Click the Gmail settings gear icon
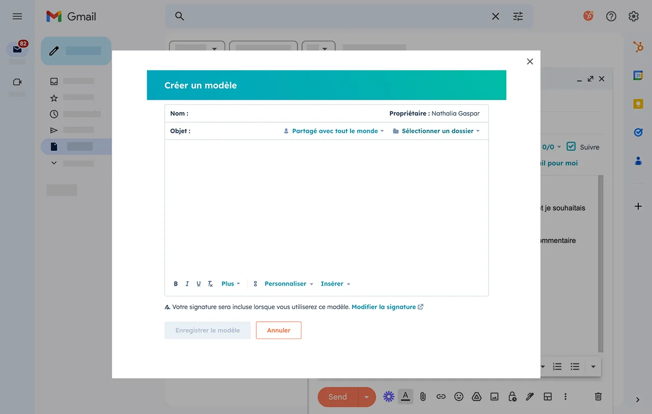Viewport: 652px width, 414px height. point(633,16)
